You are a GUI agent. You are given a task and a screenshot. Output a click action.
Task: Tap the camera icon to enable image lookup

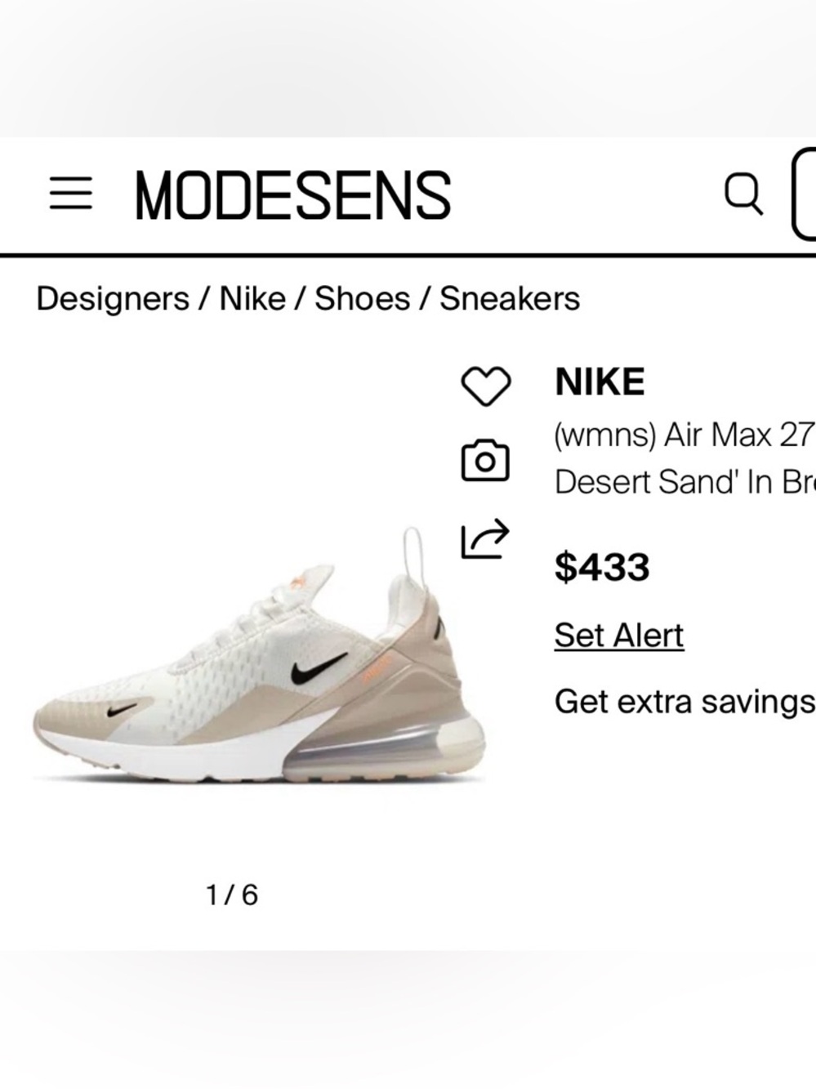click(x=486, y=462)
